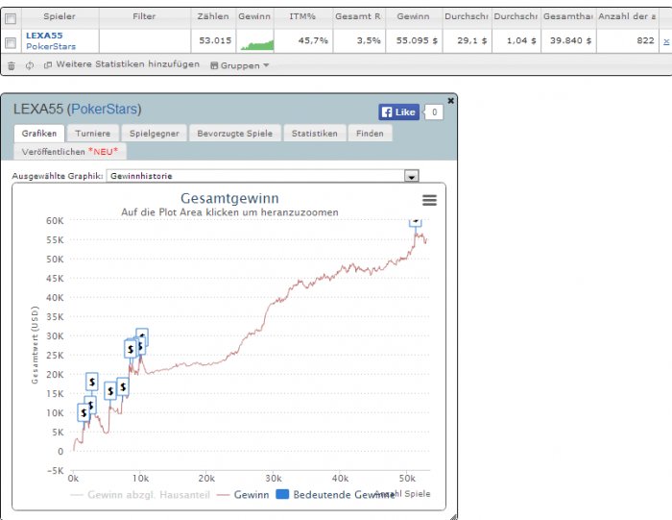This screenshot has width=672, height=520.
Task: Click the Facebook Like button
Action: pos(398,112)
